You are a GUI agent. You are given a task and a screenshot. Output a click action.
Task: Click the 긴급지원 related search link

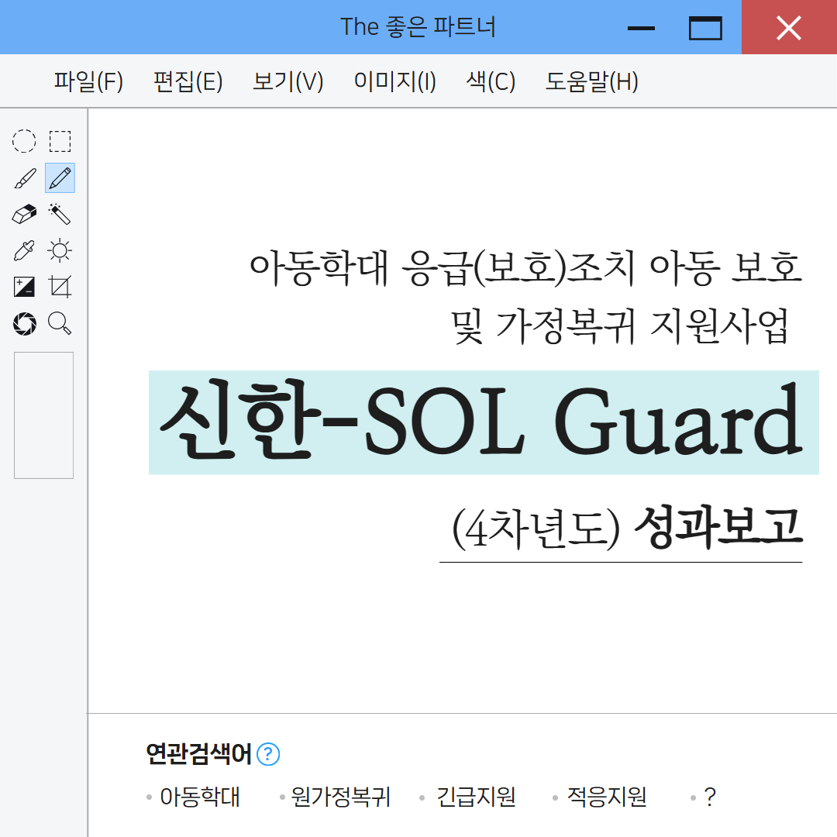(x=476, y=797)
